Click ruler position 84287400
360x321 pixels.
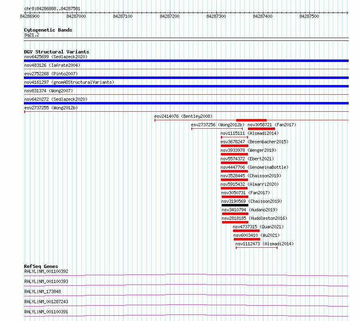(263, 16)
